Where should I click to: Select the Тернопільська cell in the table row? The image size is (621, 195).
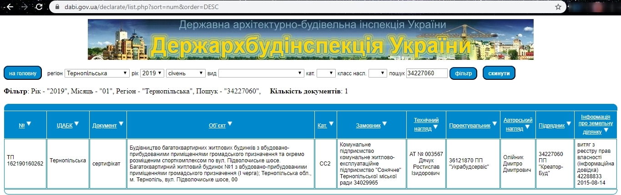(x=68, y=164)
